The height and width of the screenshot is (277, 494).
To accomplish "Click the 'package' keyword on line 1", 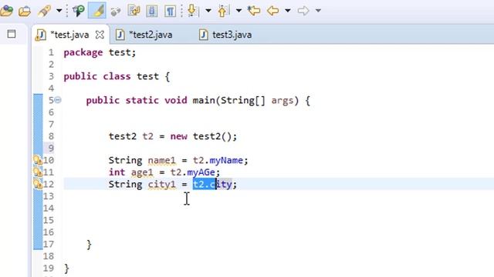I will (x=83, y=53).
